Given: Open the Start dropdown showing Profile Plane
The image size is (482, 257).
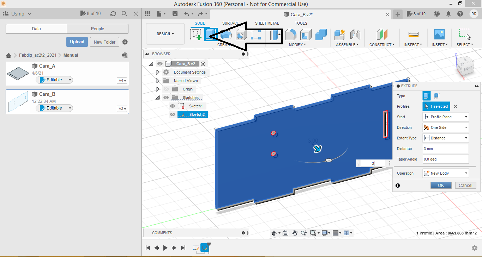Looking at the screenshot, I should (x=446, y=117).
